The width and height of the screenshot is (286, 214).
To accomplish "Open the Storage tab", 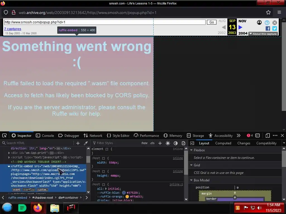I will (195, 136).
